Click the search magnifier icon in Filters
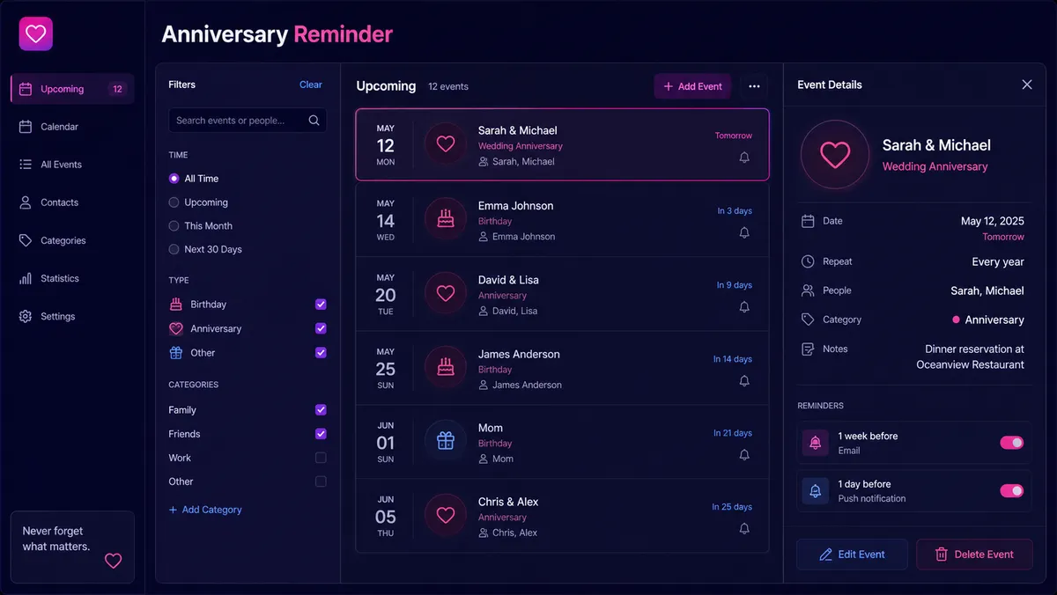The height and width of the screenshot is (595, 1057). (314, 121)
